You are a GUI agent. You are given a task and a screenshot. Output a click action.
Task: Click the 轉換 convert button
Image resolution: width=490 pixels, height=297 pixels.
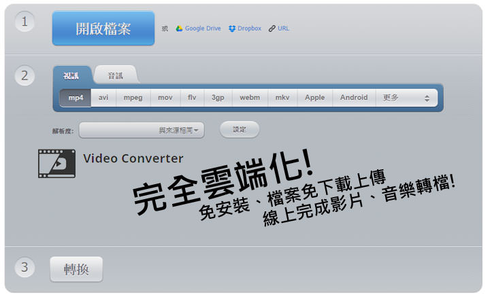coord(76,269)
